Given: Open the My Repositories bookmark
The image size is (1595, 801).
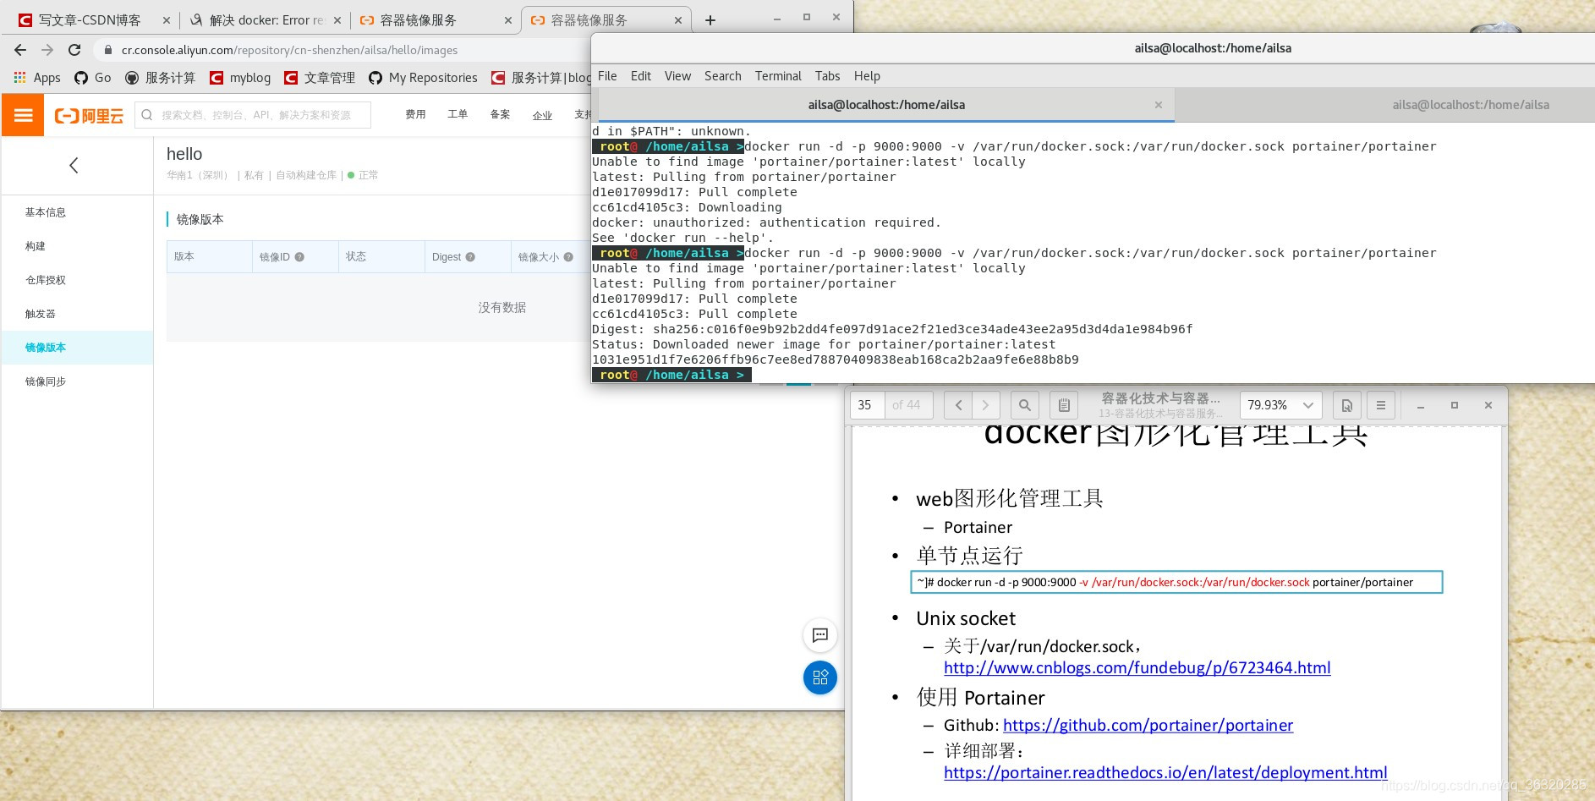Looking at the screenshot, I should coord(424,78).
